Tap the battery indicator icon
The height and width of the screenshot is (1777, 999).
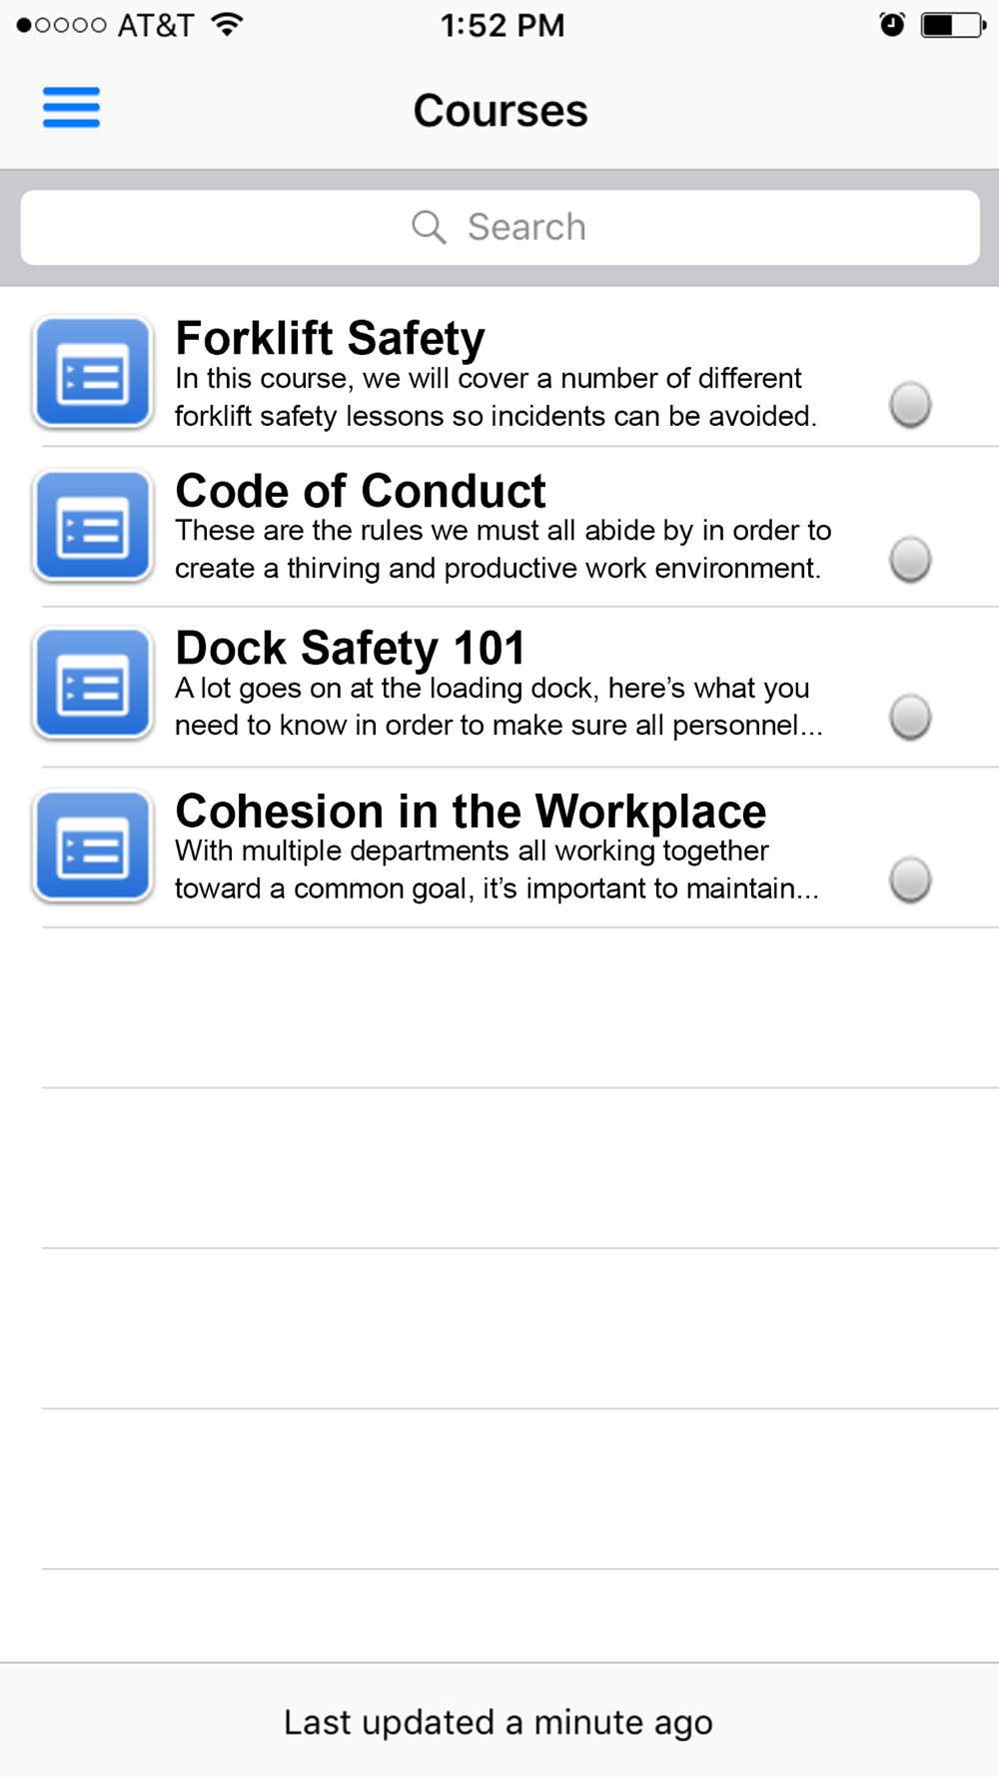(950, 25)
